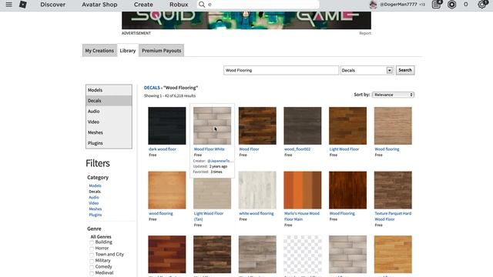The image size is (493, 277).
Task: Select Decals in the library sidebar
Action: coord(109,101)
